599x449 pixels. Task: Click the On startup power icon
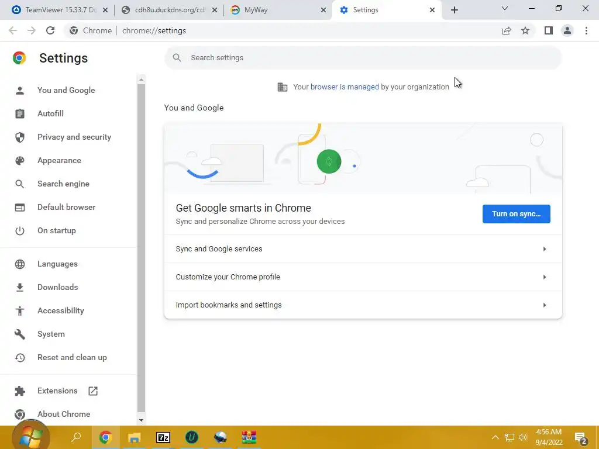tap(19, 230)
